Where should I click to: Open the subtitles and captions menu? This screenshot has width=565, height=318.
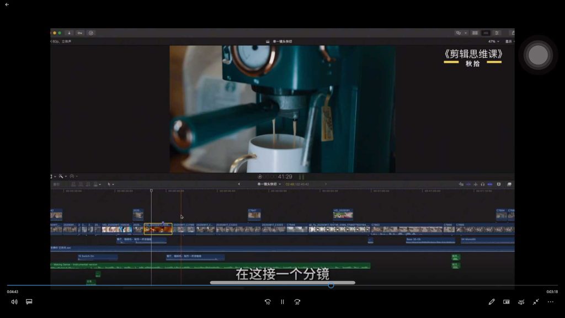click(29, 302)
